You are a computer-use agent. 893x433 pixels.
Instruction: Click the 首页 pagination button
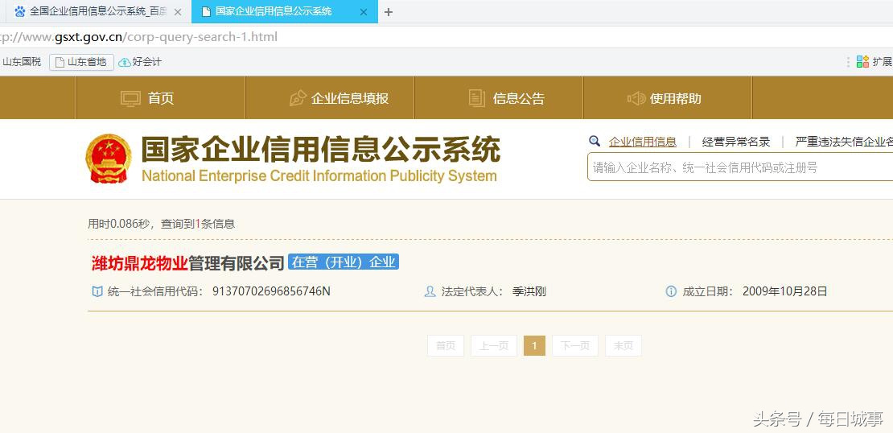[x=446, y=346]
